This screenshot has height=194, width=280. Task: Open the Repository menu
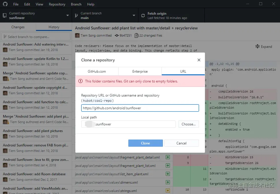click(57, 4)
